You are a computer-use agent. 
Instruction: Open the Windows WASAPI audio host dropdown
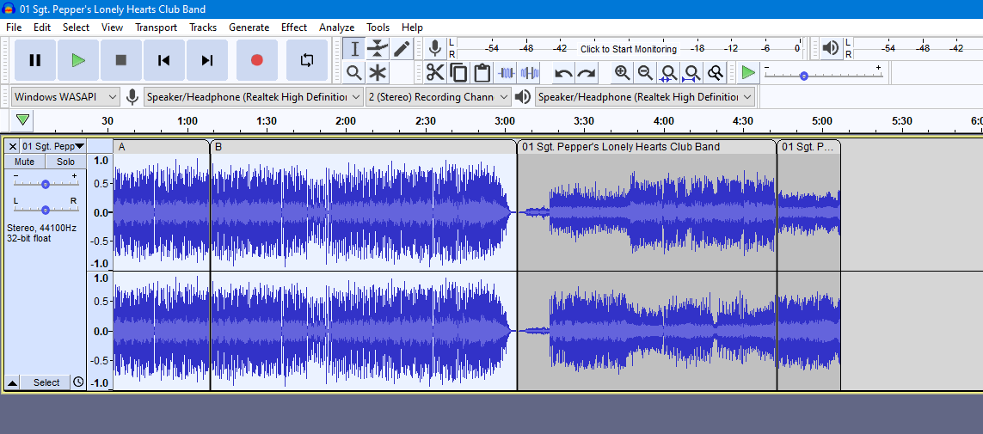(66, 97)
